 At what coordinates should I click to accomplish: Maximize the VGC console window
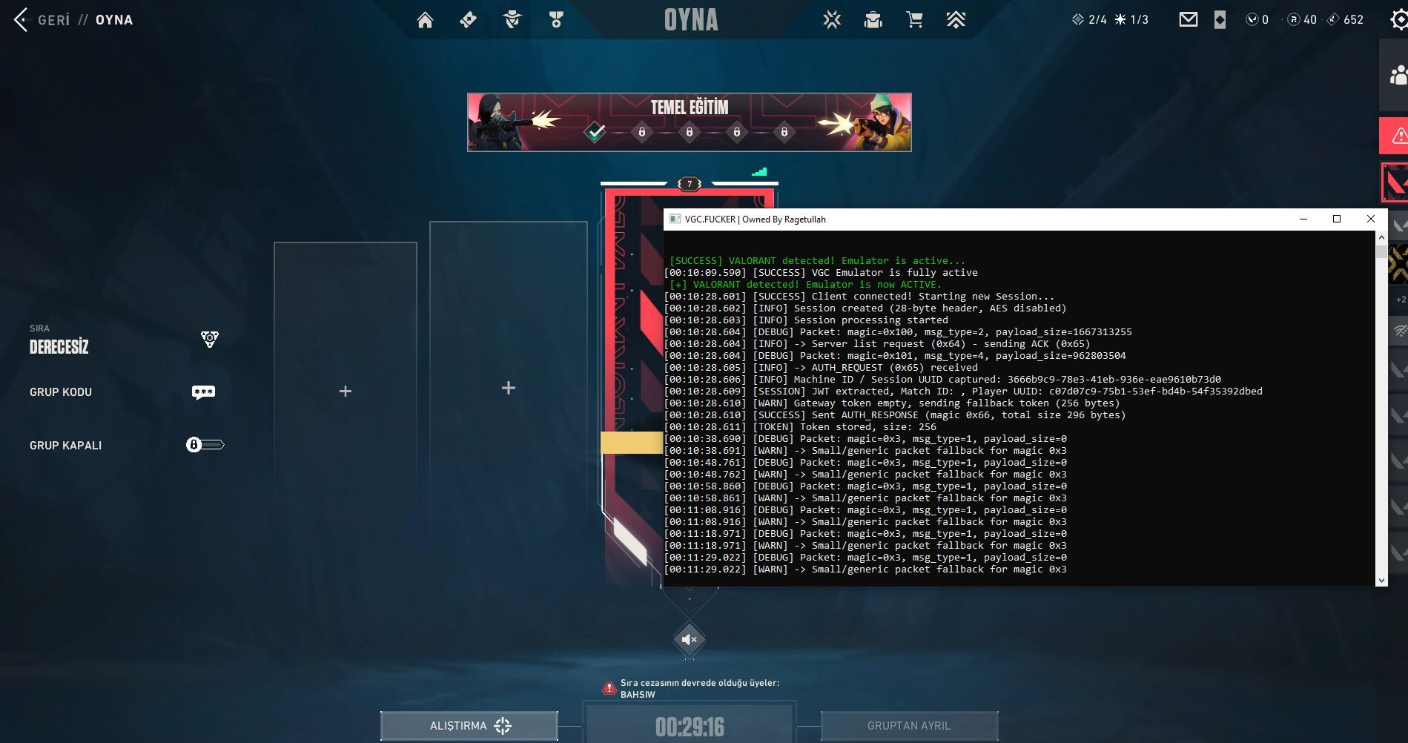[x=1337, y=219]
